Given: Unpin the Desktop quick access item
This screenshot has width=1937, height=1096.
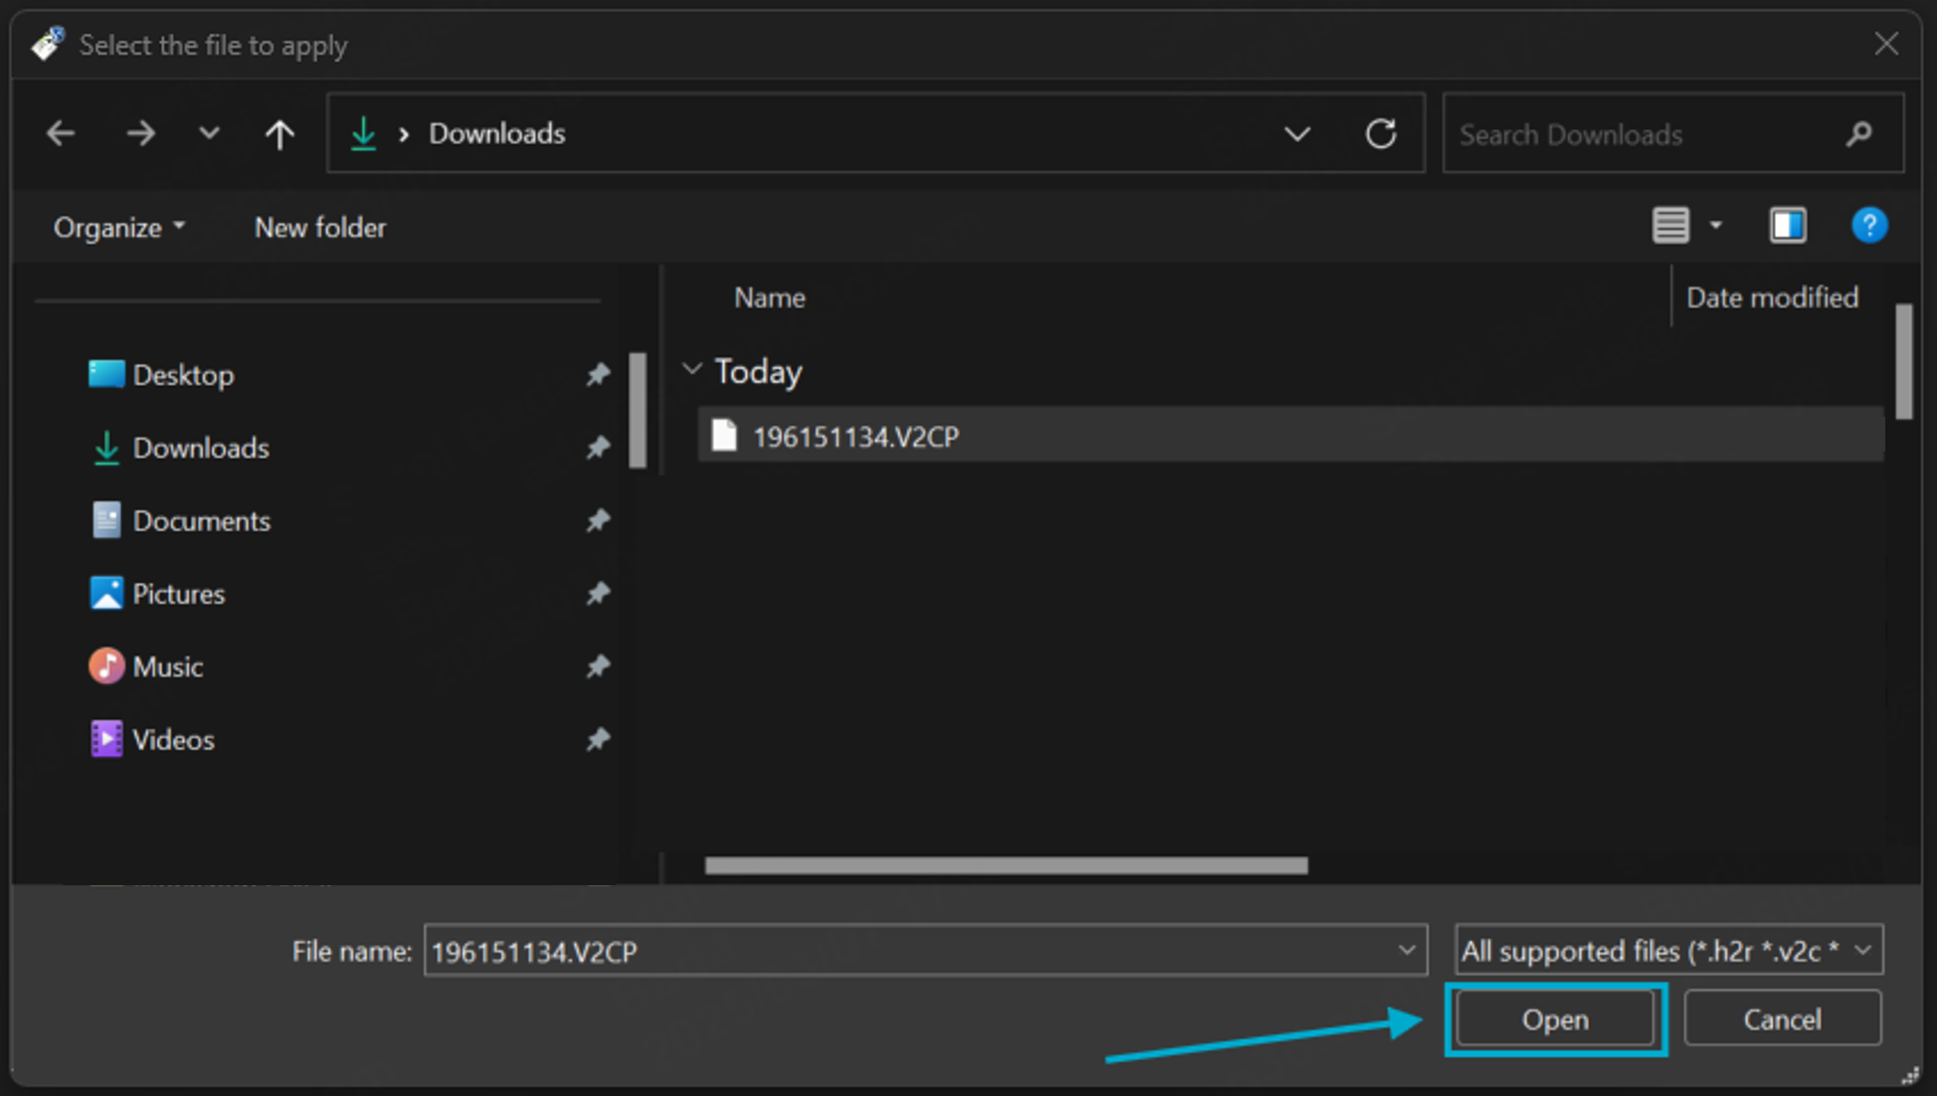Looking at the screenshot, I should (x=597, y=375).
